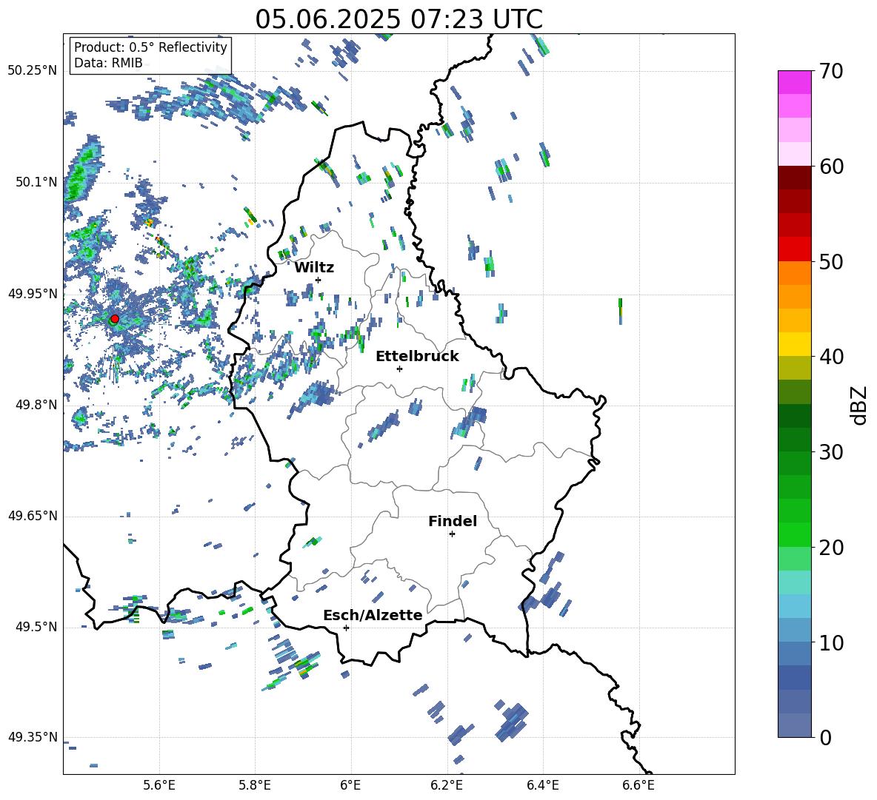Image resolution: width=877 pixels, height=800 pixels.
Task: Click the orange colorbar band below 50
Action: pos(795,273)
